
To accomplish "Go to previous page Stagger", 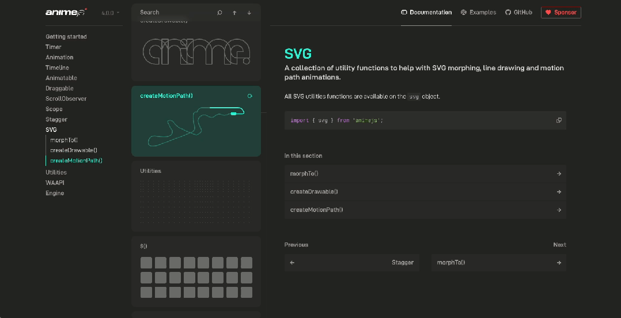I will click(351, 263).
